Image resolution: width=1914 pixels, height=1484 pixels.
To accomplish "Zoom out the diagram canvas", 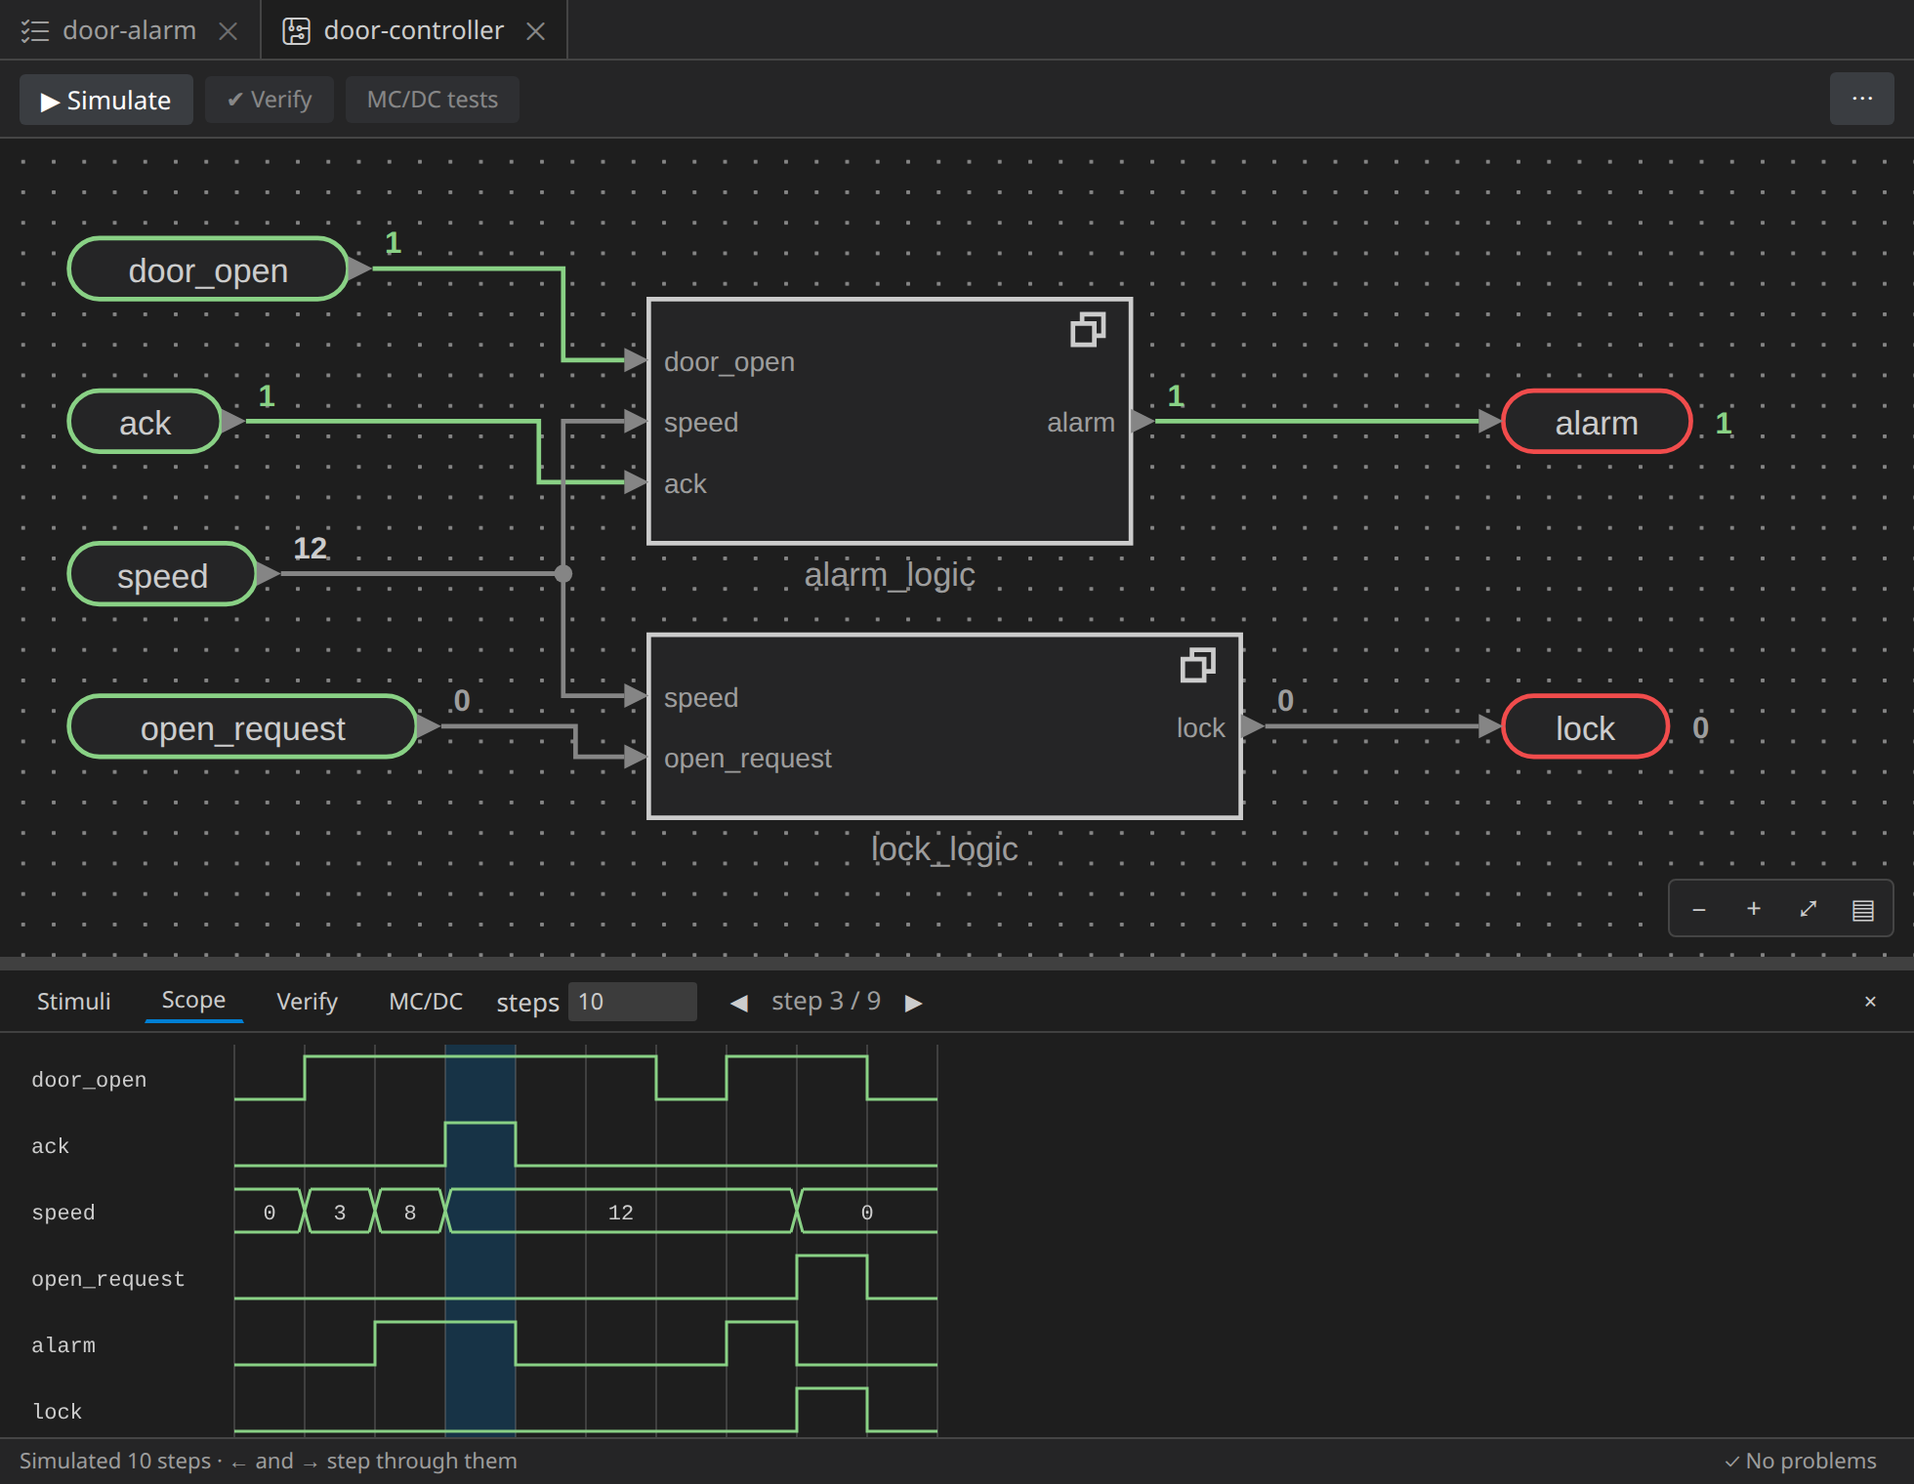I will (x=1699, y=909).
